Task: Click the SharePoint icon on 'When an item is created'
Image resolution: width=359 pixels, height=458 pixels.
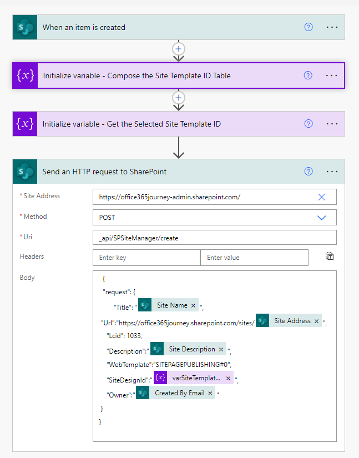Action: 25,27
